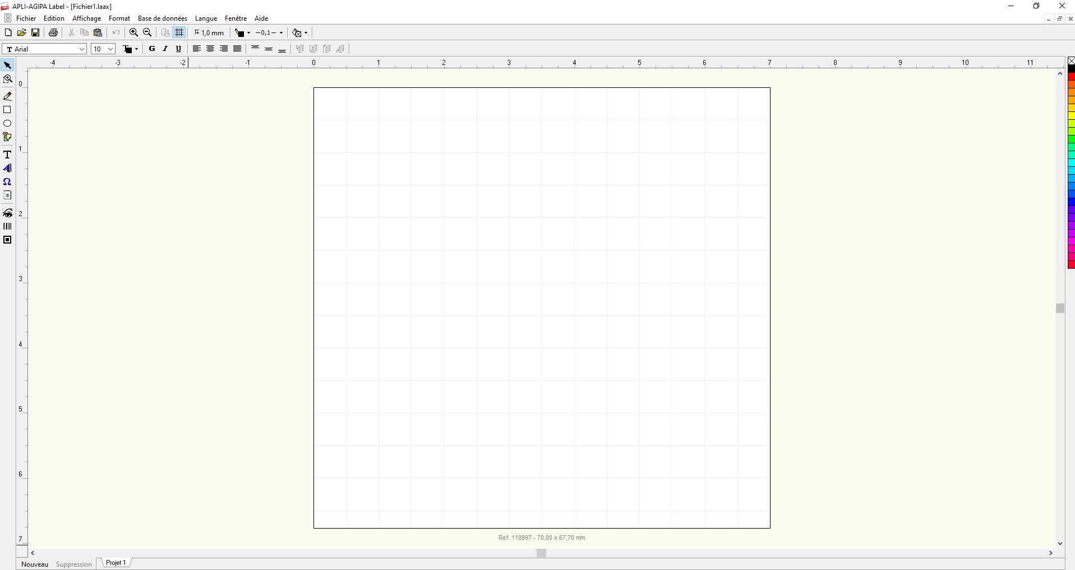Switch to the Projet 1 tab
This screenshot has height=570, width=1075.
point(116,563)
